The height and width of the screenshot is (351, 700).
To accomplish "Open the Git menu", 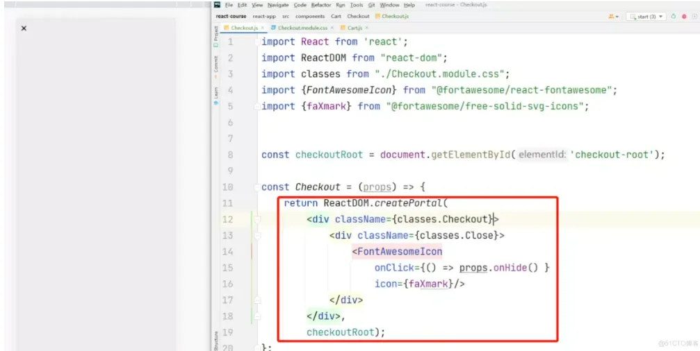I will tap(371, 6).
